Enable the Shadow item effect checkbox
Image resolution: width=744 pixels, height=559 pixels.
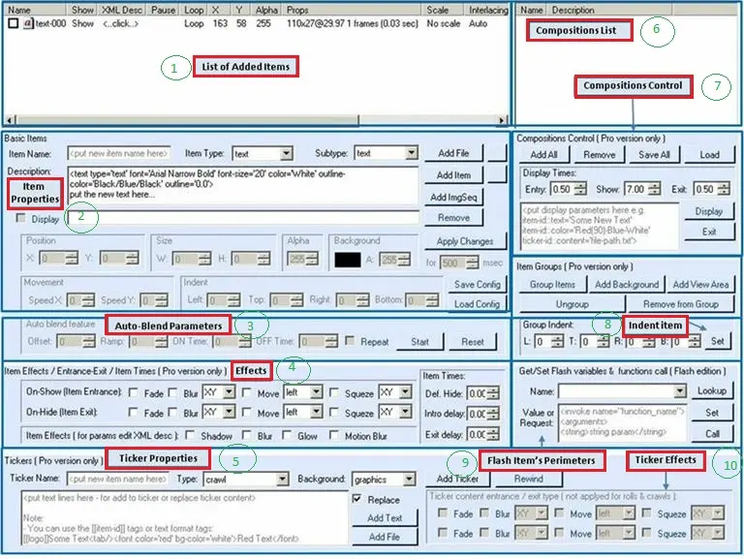click(x=195, y=436)
